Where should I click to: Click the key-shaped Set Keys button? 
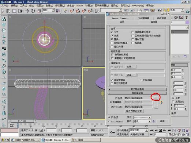coord(112,132)
